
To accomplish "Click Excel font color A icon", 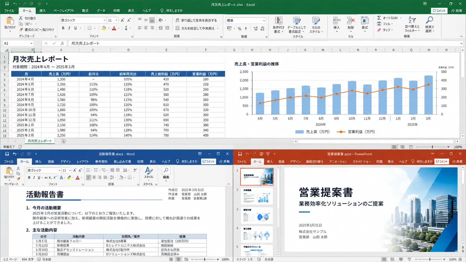I will (114, 28).
